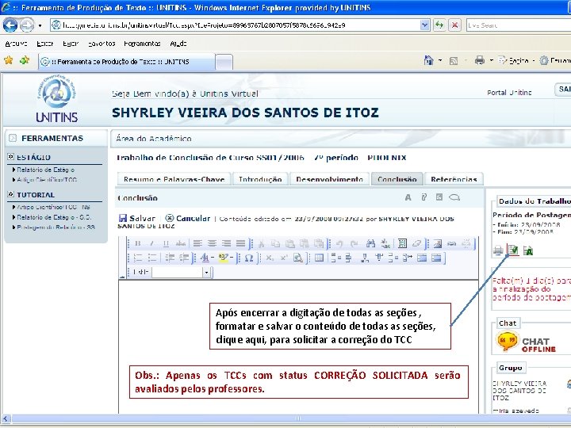Click the Select All icon

(x=402, y=243)
